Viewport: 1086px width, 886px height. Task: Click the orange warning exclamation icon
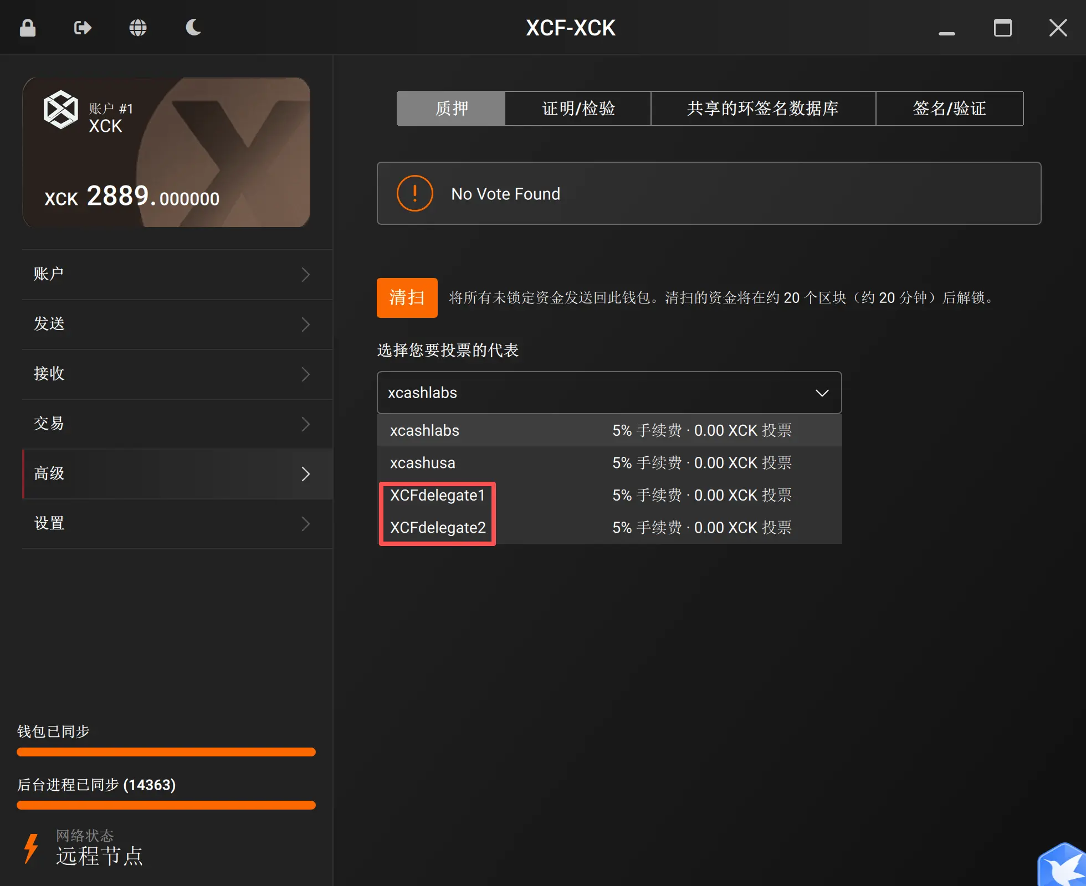click(414, 194)
